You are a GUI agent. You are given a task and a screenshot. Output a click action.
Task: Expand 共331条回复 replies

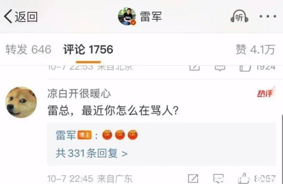tap(91, 153)
